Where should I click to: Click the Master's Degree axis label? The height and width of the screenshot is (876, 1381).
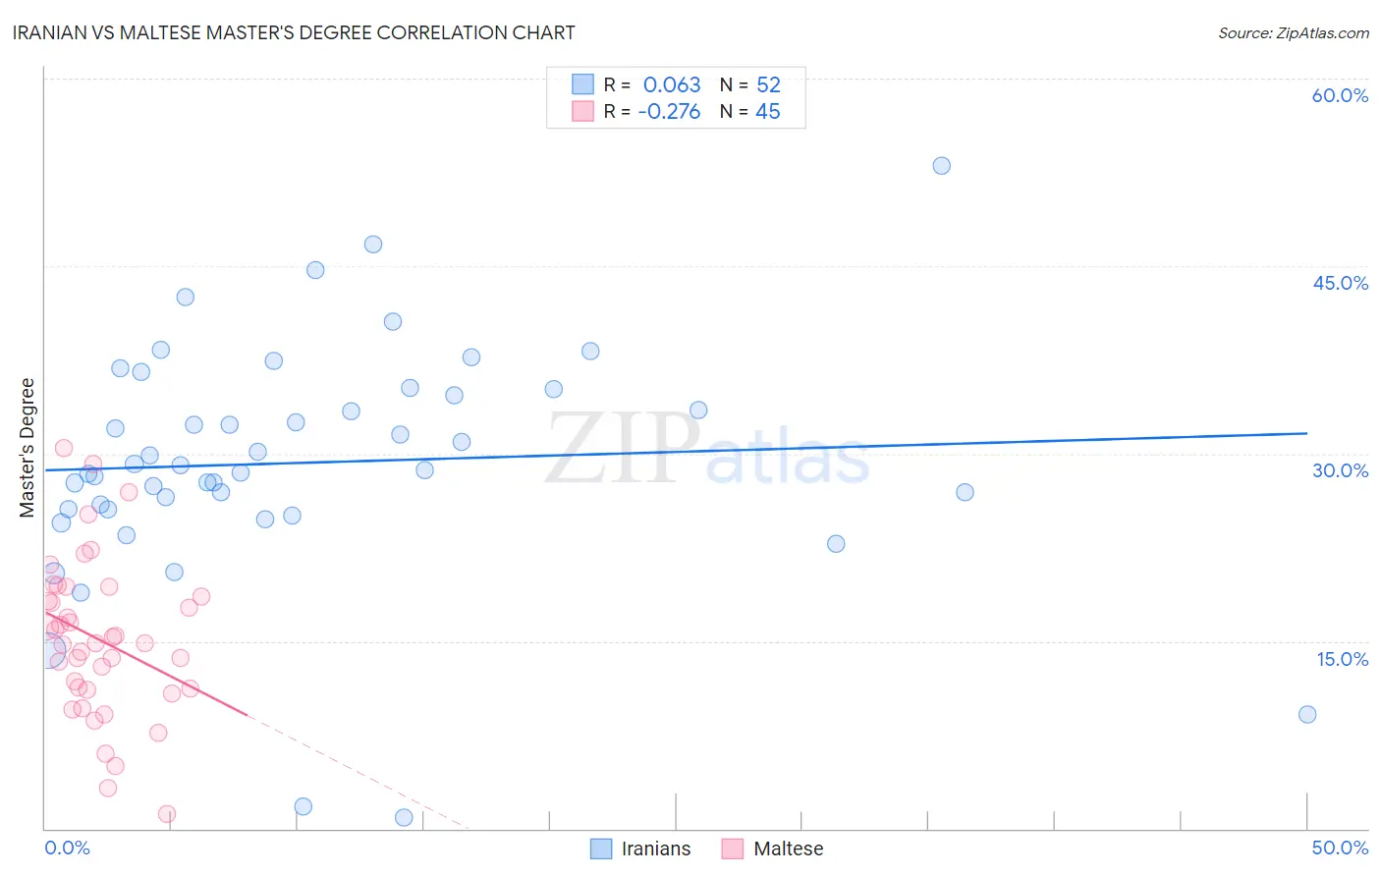pyautogui.click(x=28, y=448)
